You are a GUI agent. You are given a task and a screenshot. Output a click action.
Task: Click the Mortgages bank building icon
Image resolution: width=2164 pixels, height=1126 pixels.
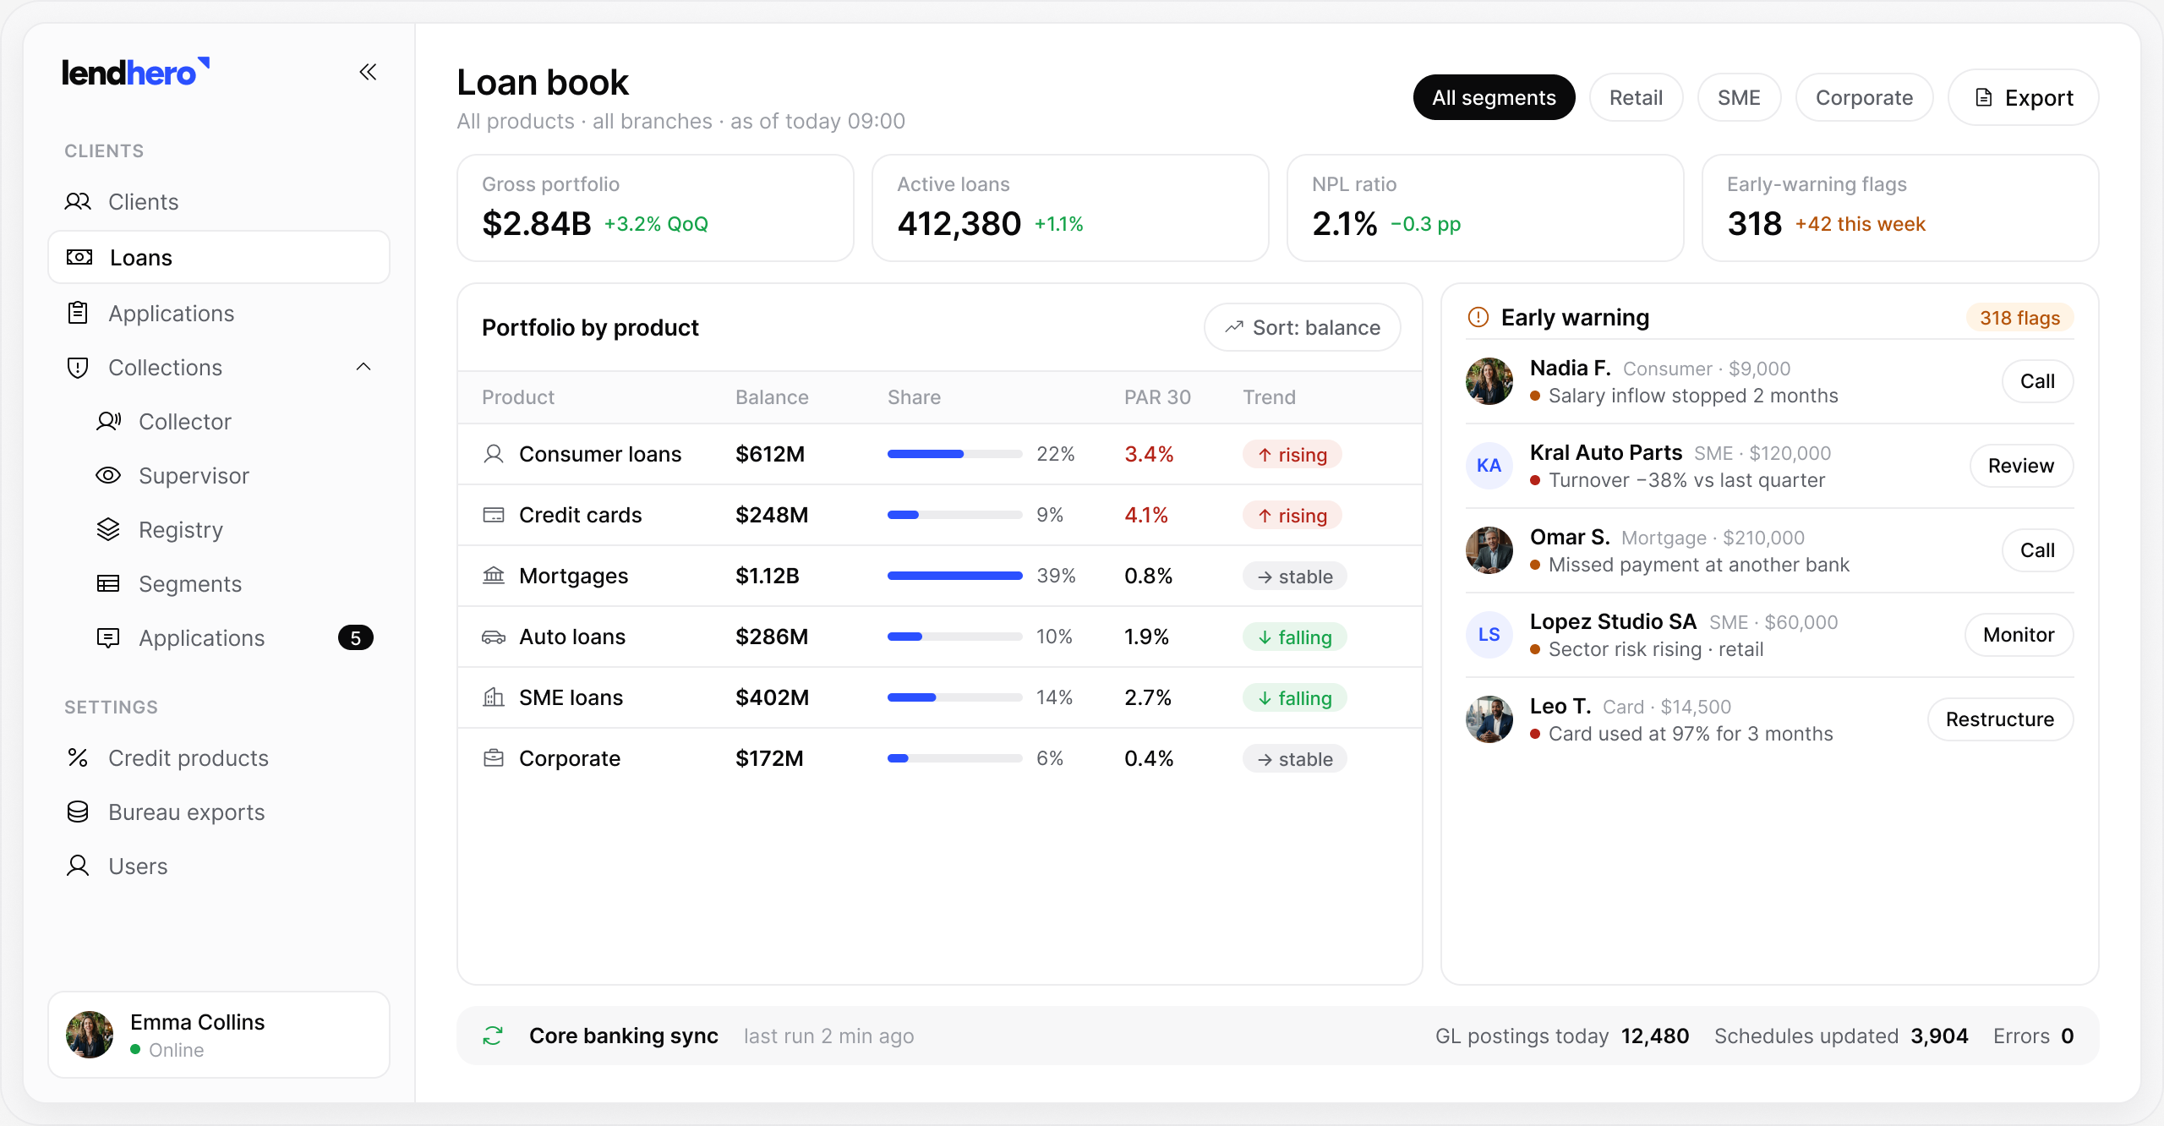[494, 576]
